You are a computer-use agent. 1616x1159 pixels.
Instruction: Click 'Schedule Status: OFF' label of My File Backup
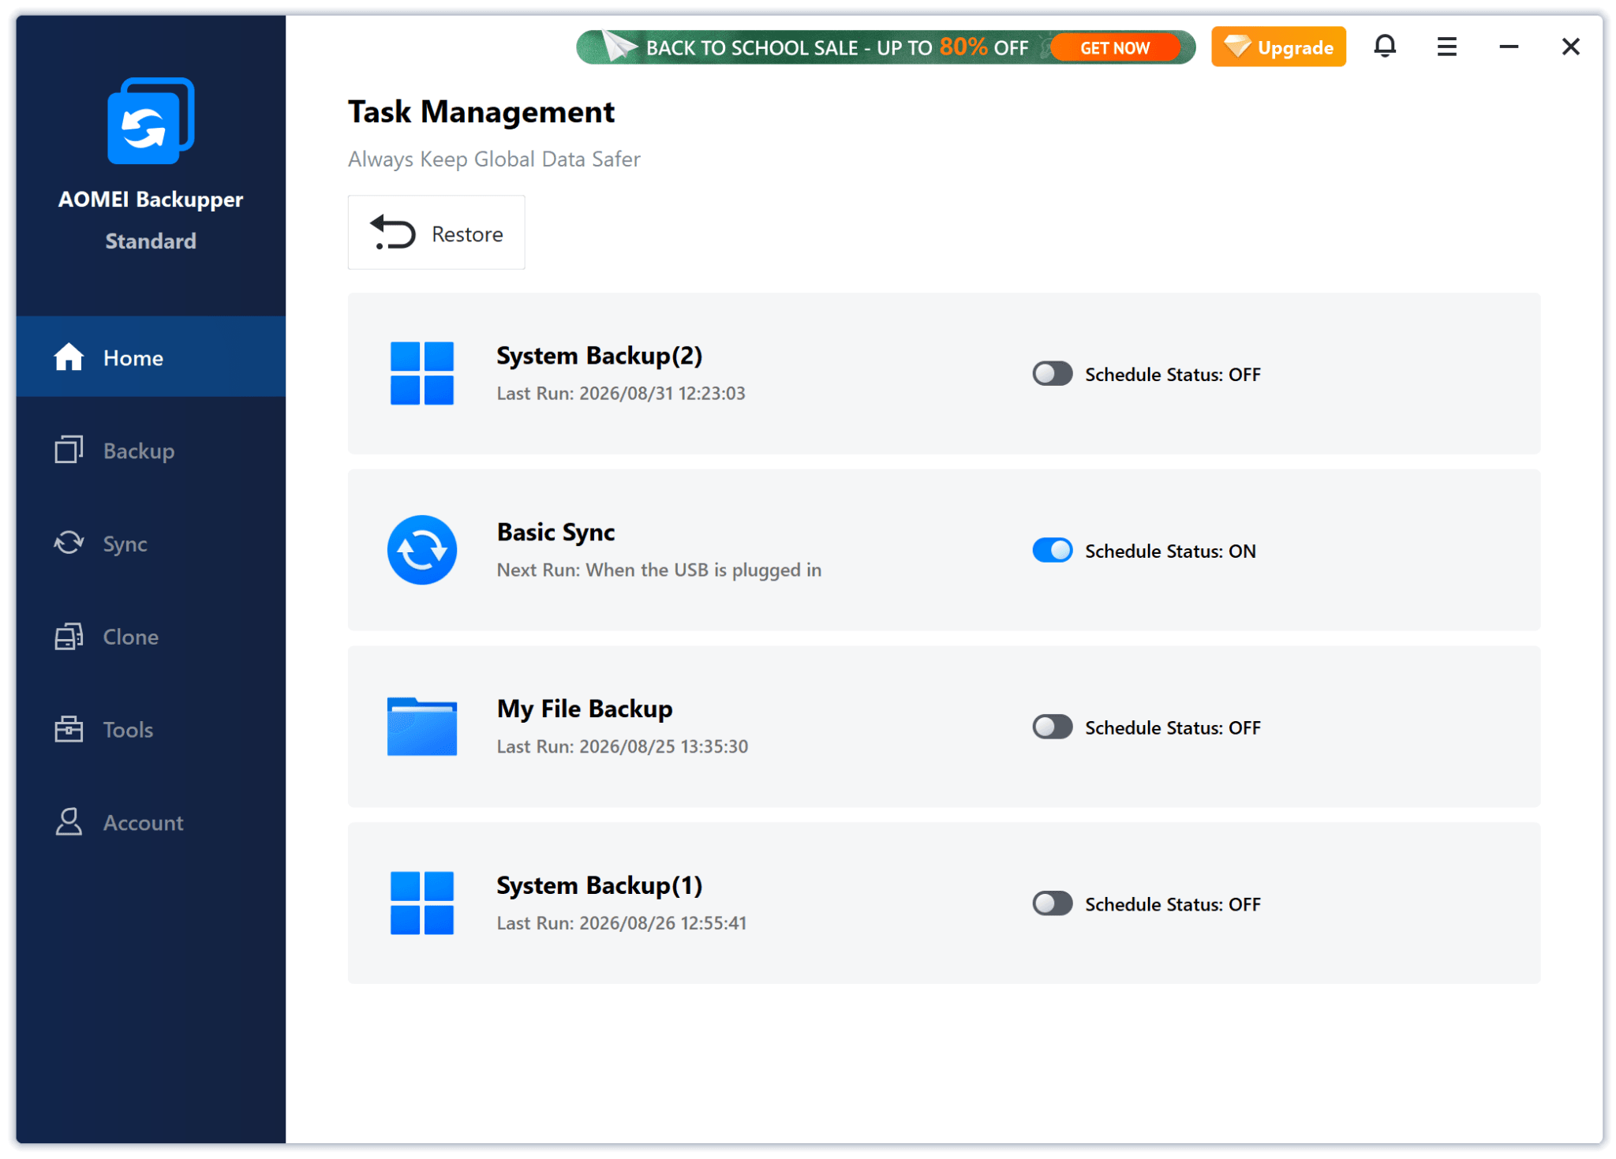coord(1173,727)
